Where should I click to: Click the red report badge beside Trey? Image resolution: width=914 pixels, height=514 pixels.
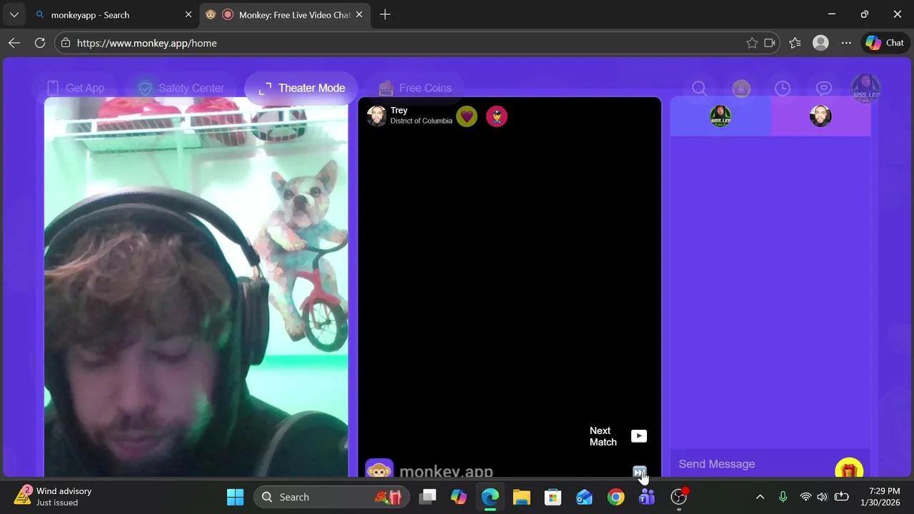point(497,116)
